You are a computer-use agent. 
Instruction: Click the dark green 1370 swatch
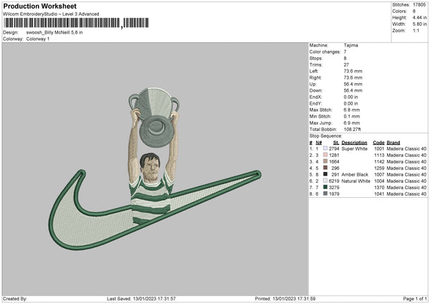pyautogui.click(x=325, y=187)
